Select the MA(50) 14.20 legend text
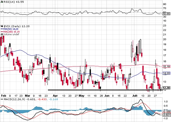The image size is (171, 122). (10, 28)
